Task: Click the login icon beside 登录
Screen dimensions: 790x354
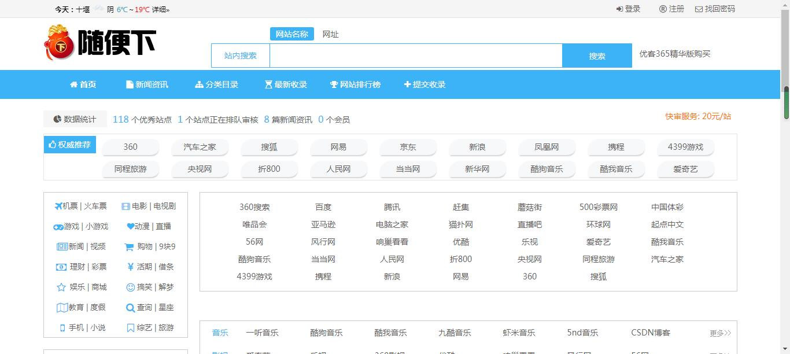Action: tap(619, 9)
